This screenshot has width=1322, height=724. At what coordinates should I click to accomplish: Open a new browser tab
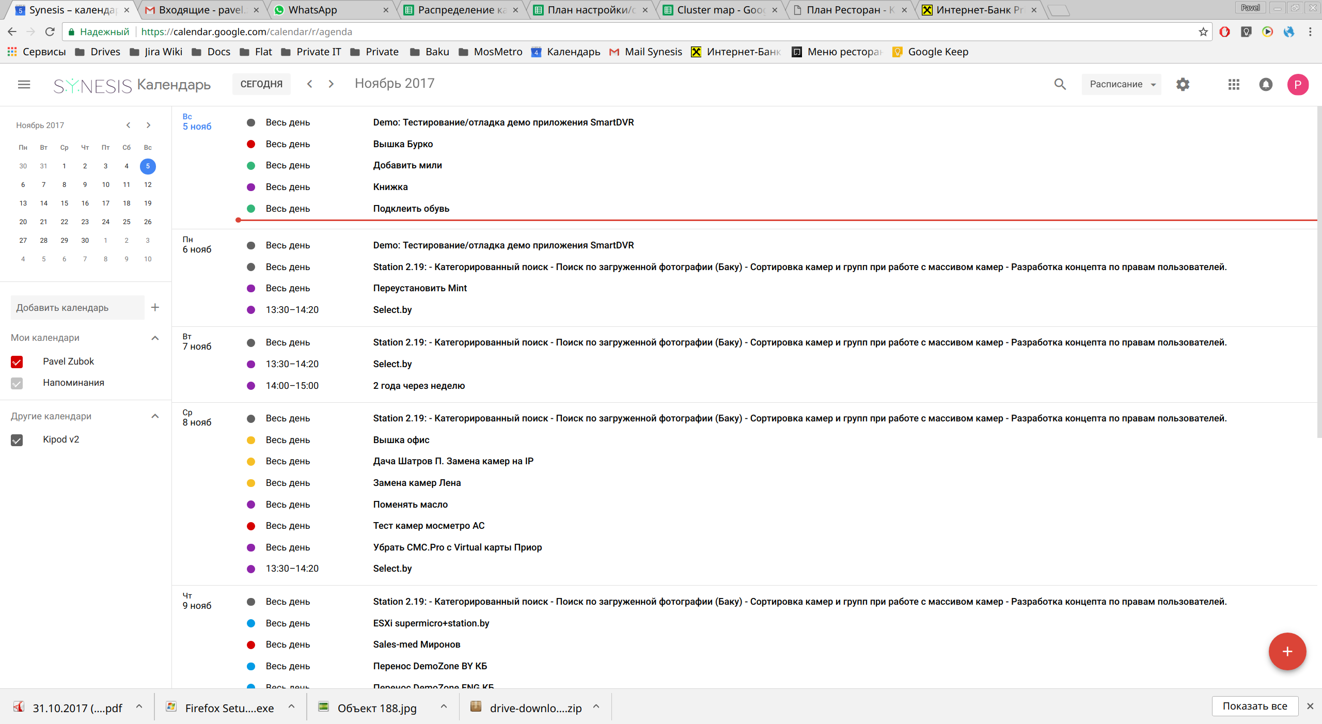1059,10
